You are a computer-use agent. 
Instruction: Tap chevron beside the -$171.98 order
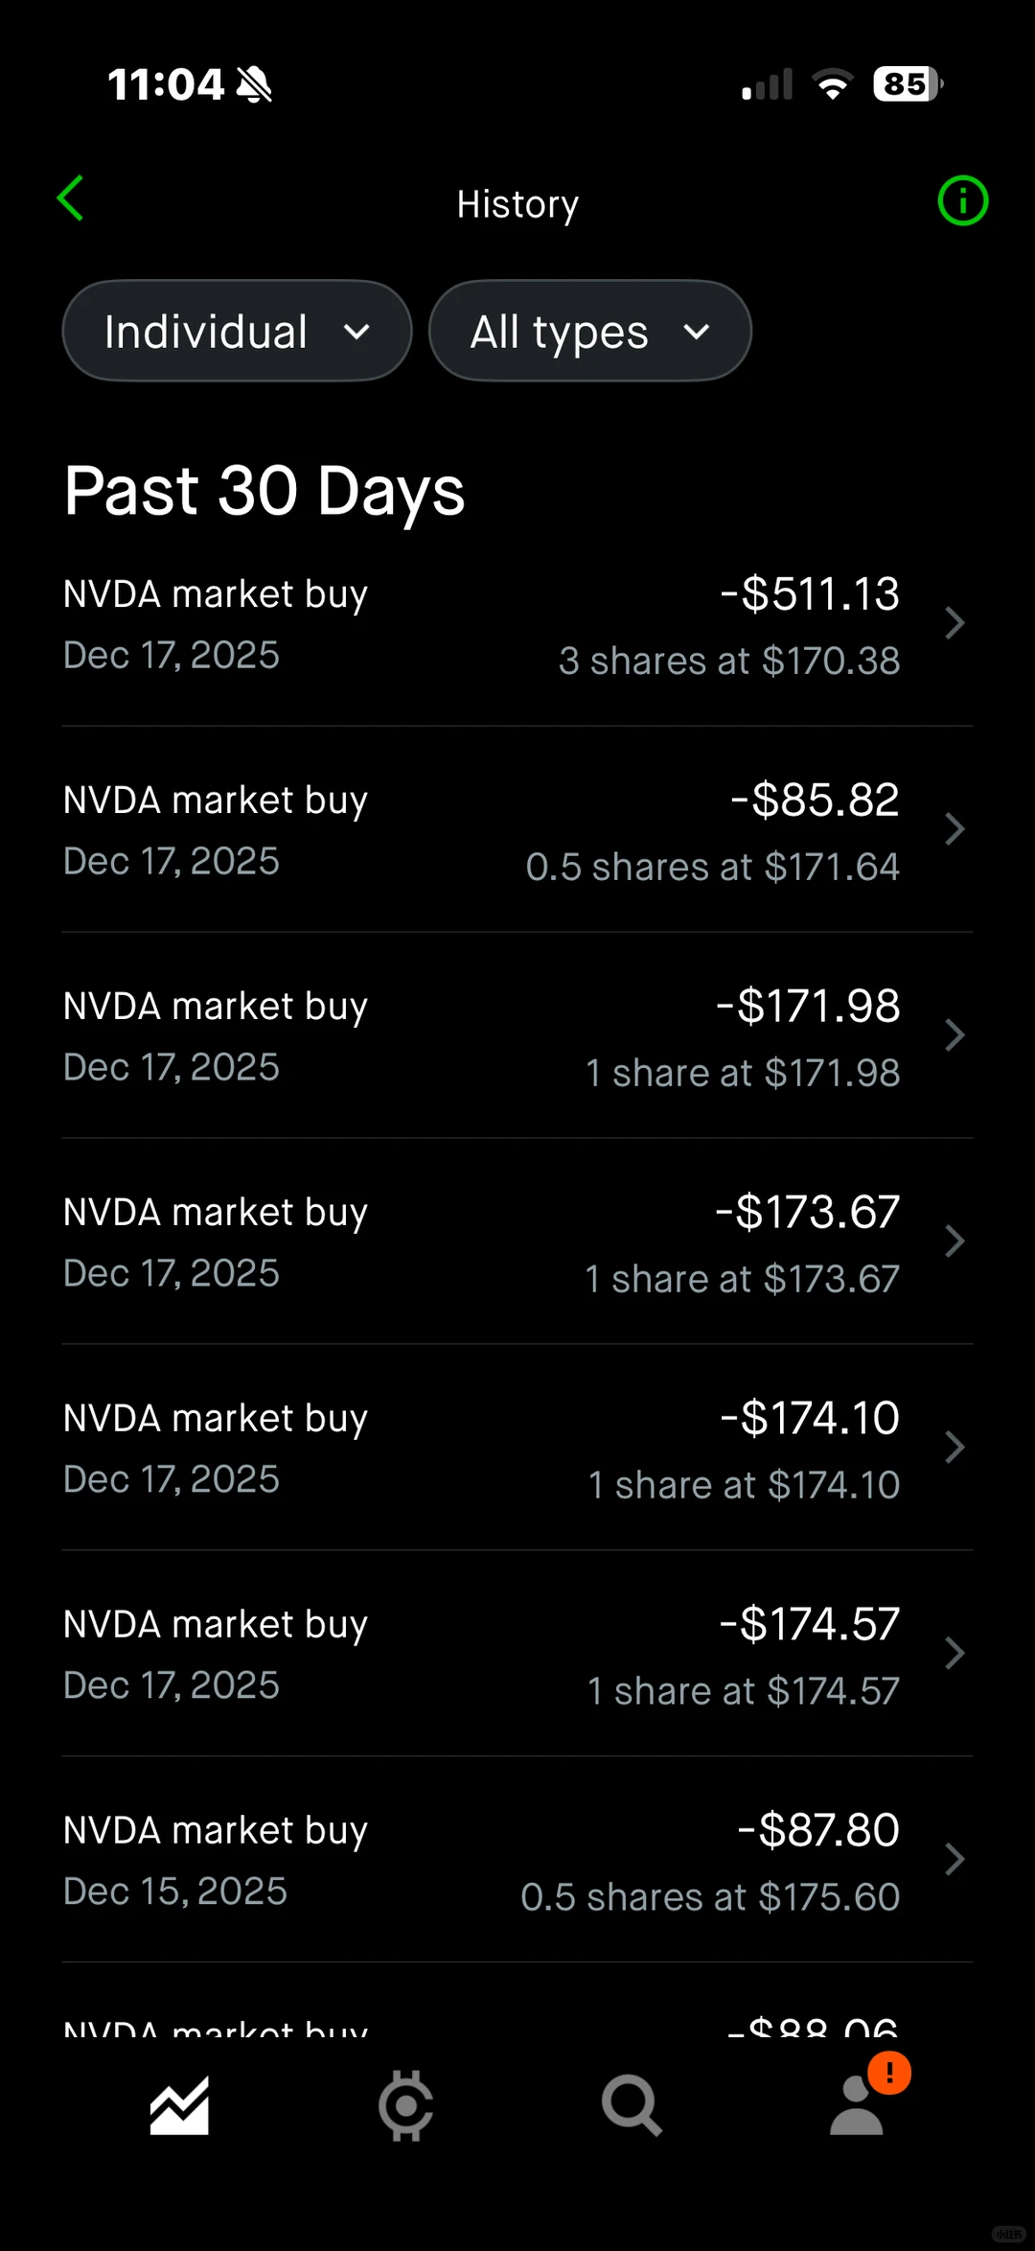(x=954, y=1036)
